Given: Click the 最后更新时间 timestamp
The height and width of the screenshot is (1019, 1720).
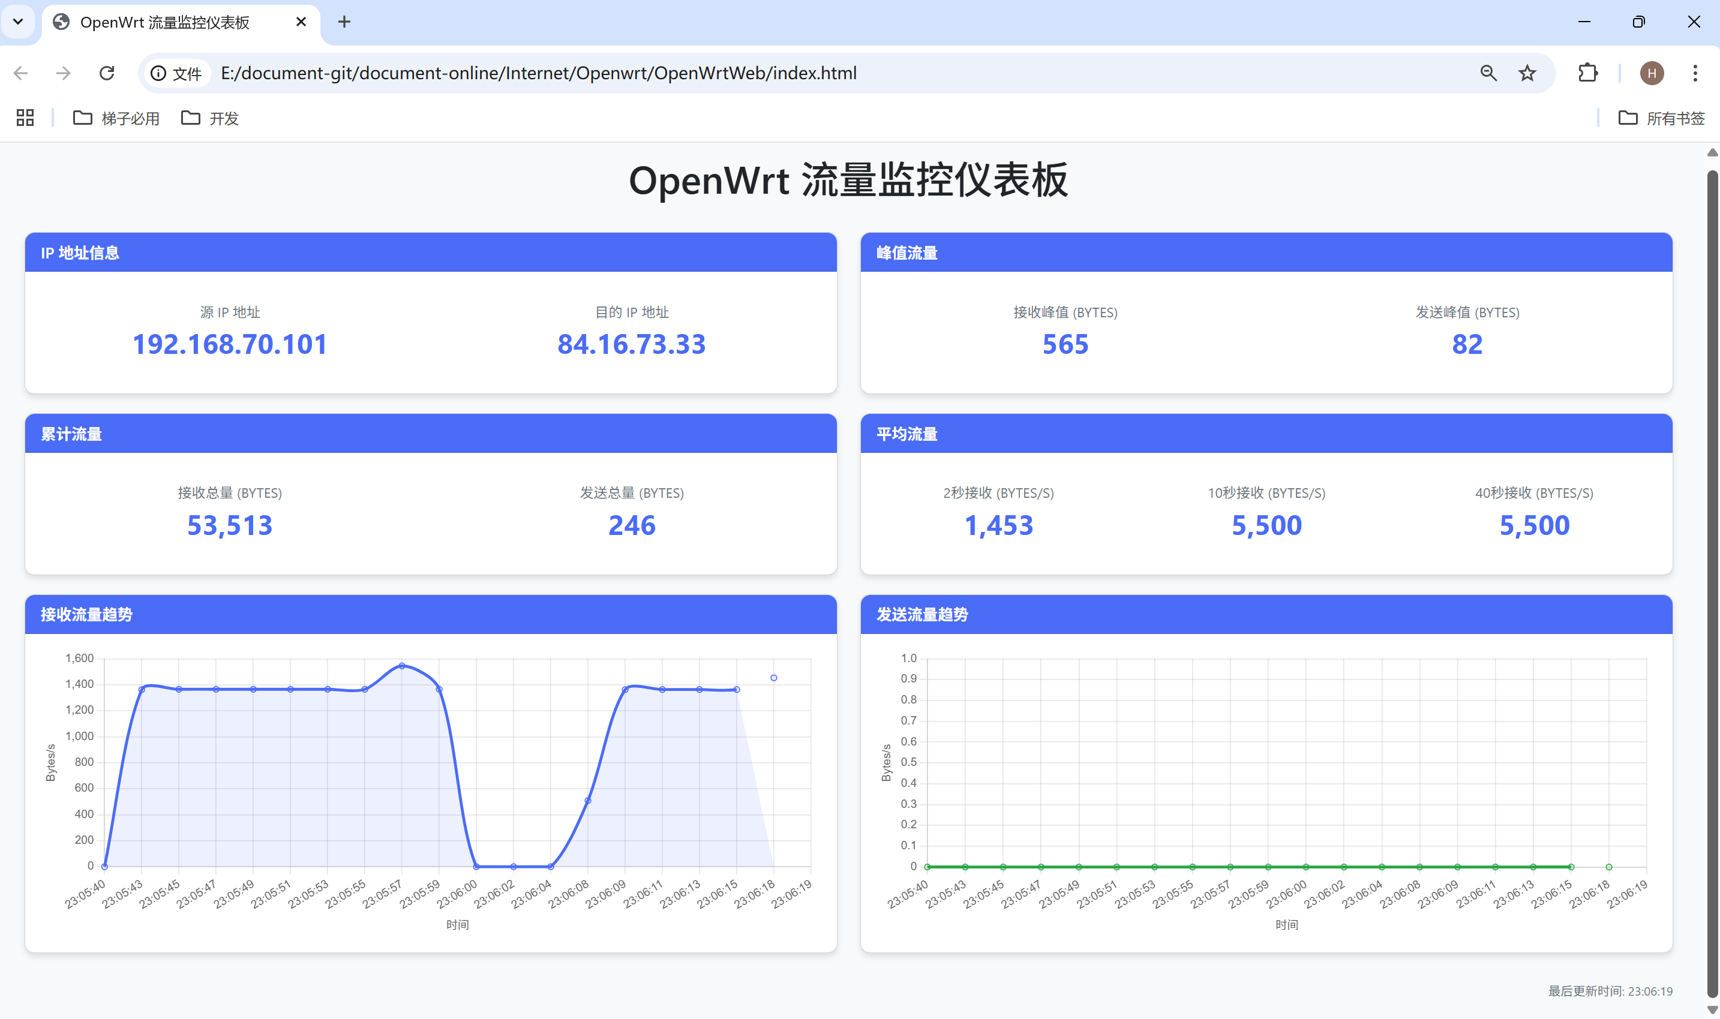Looking at the screenshot, I should tap(1610, 991).
